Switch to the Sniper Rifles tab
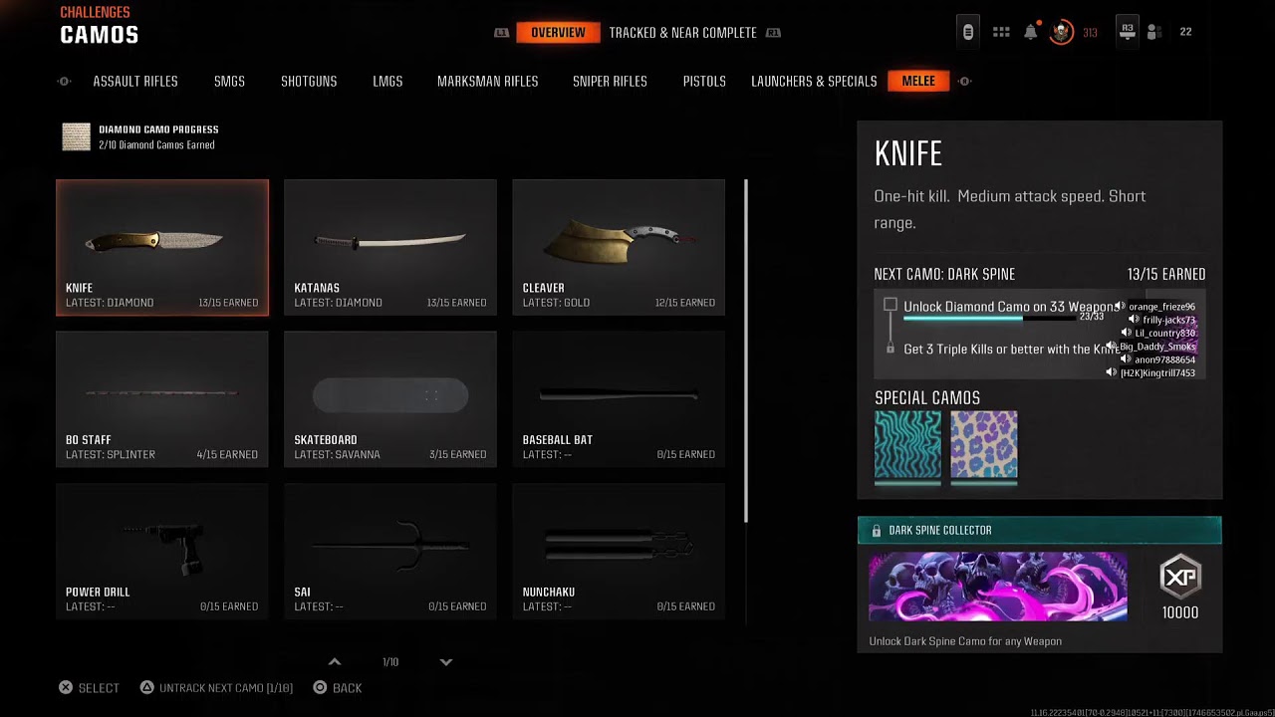The height and width of the screenshot is (717, 1275). click(610, 82)
